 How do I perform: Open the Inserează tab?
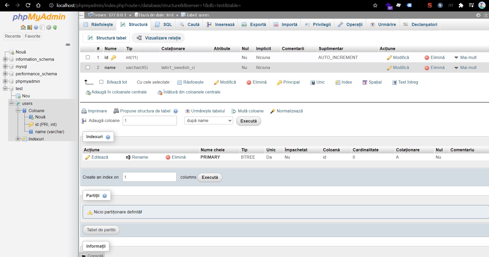220,24
